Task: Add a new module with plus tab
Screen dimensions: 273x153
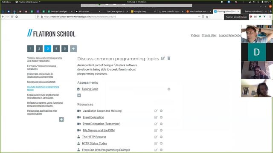Action: tap(73, 48)
